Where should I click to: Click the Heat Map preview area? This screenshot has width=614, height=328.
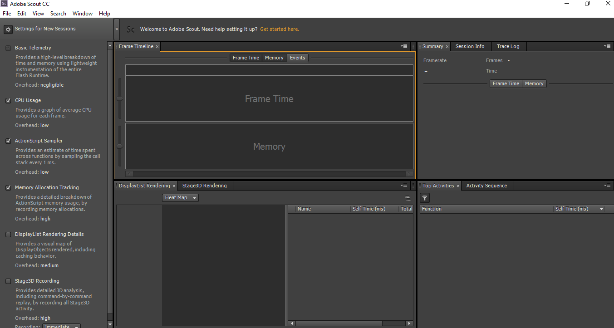pos(224,265)
